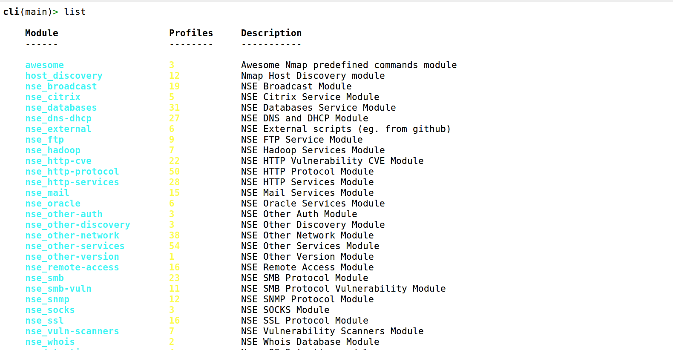The image size is (673, 350).
Task: Click profile count 15 for nse_mail
Action: tap(175, 193)
